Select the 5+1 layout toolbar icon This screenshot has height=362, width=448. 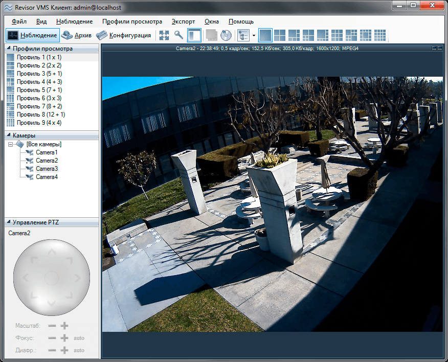pos(294,35)
